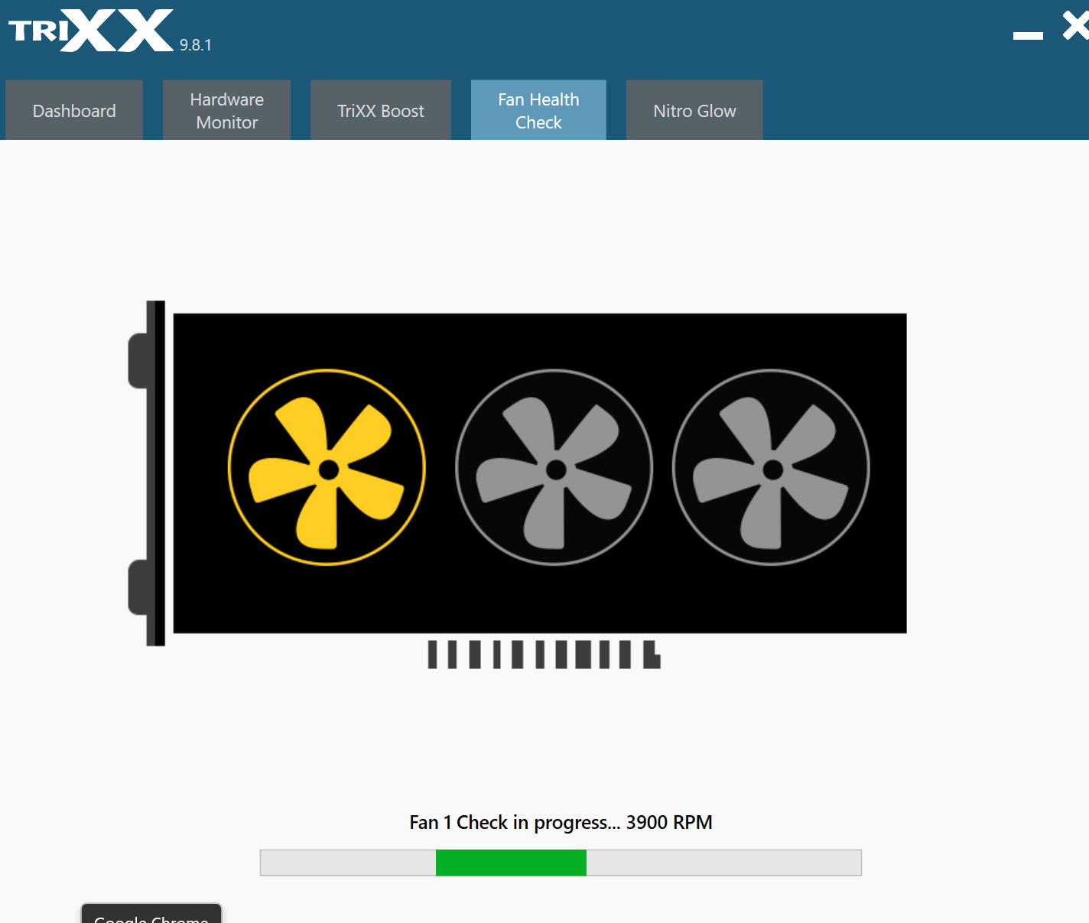Close the TriXX window
1089x923 pixels.
click(x=1076, y=26)
